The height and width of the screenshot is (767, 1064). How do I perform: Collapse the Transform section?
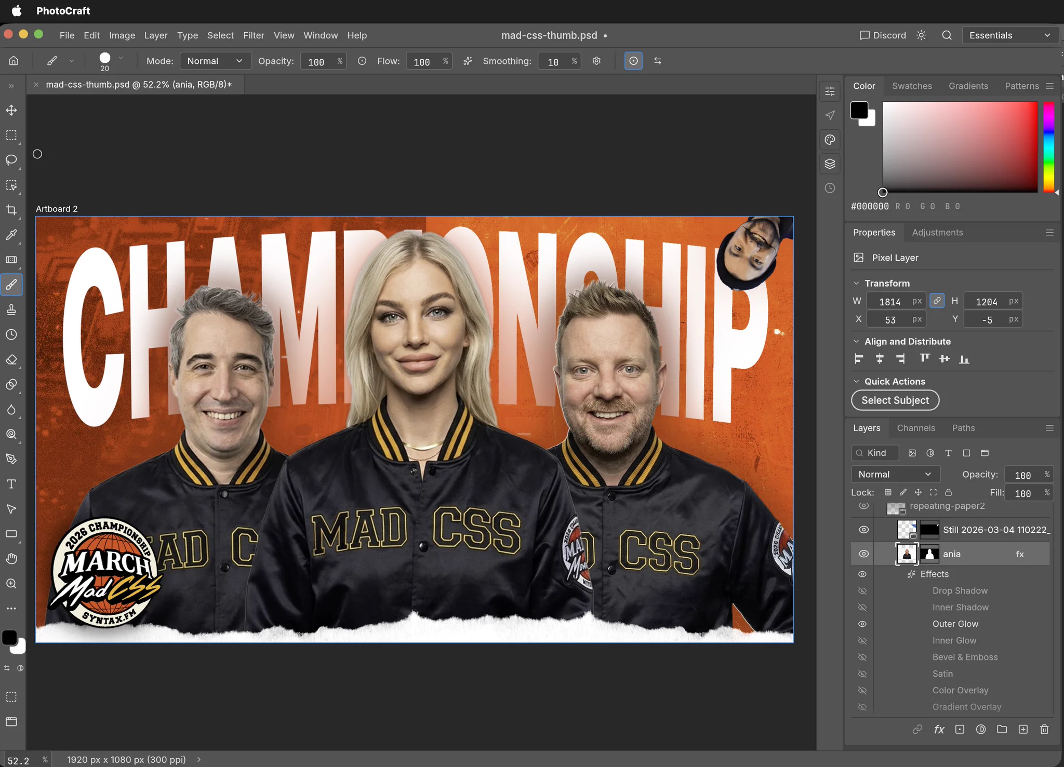point(856,284)
